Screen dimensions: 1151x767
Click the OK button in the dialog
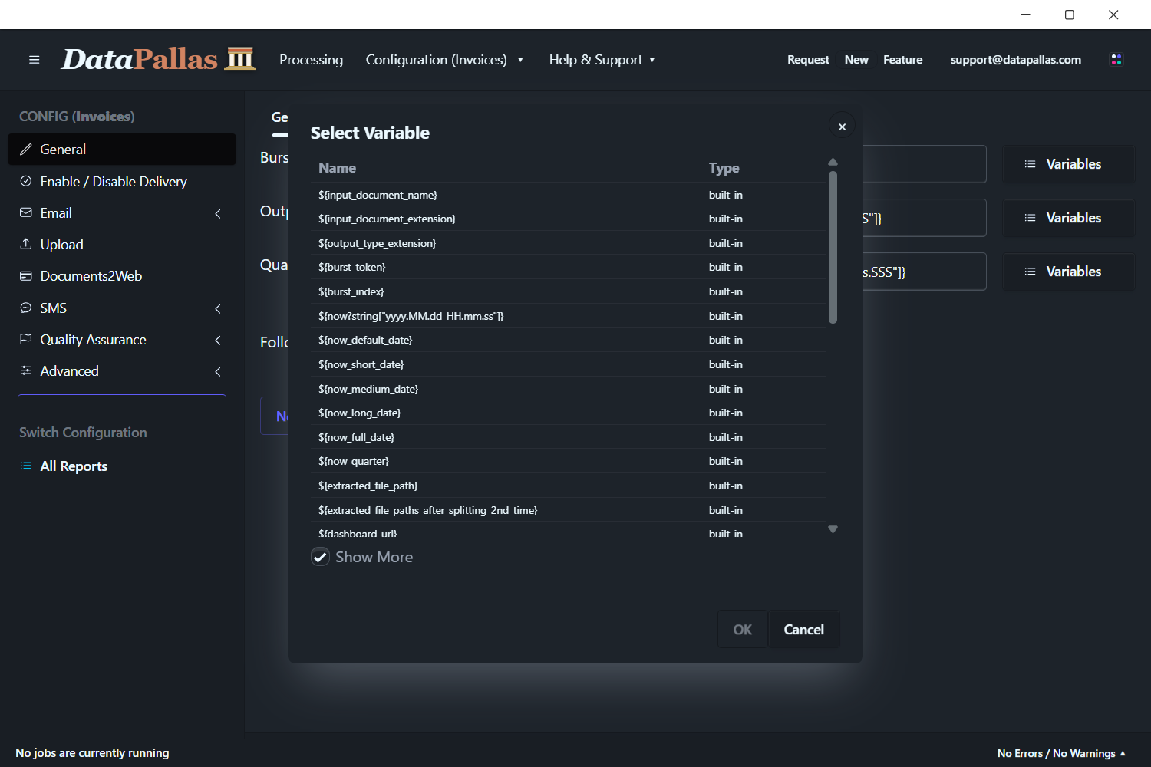[742, 629]
